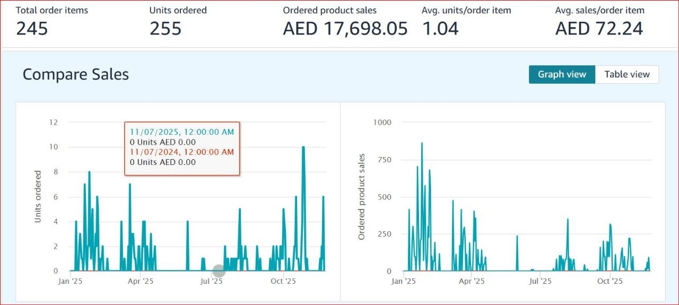Click the AED 72.24 average sales value
The height and width of the screenshot is (305, 679).
[x=599, y=28]
